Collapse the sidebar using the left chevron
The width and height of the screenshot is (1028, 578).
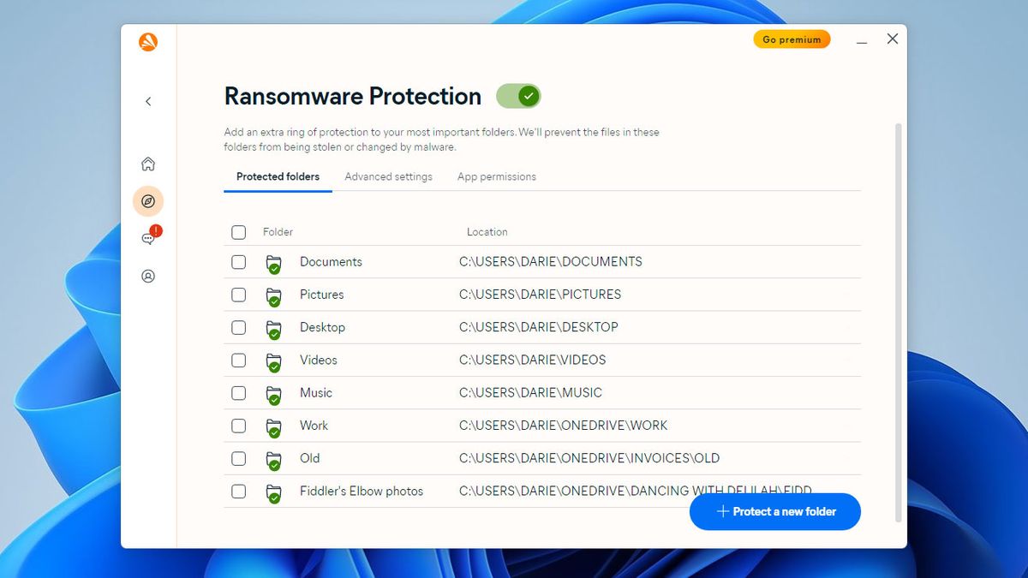coord(148,101)
